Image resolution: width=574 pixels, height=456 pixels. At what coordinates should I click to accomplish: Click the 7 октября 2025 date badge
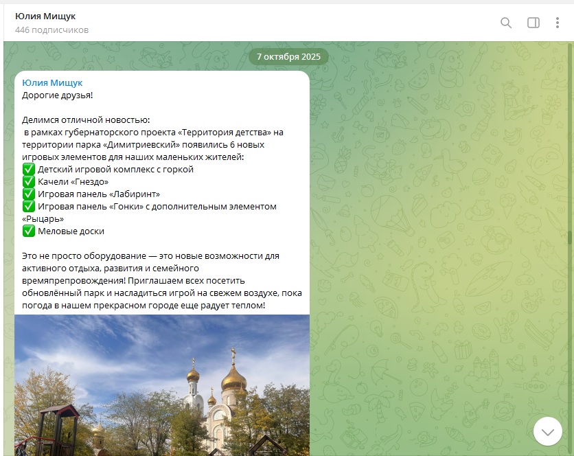tap(288, 56)
